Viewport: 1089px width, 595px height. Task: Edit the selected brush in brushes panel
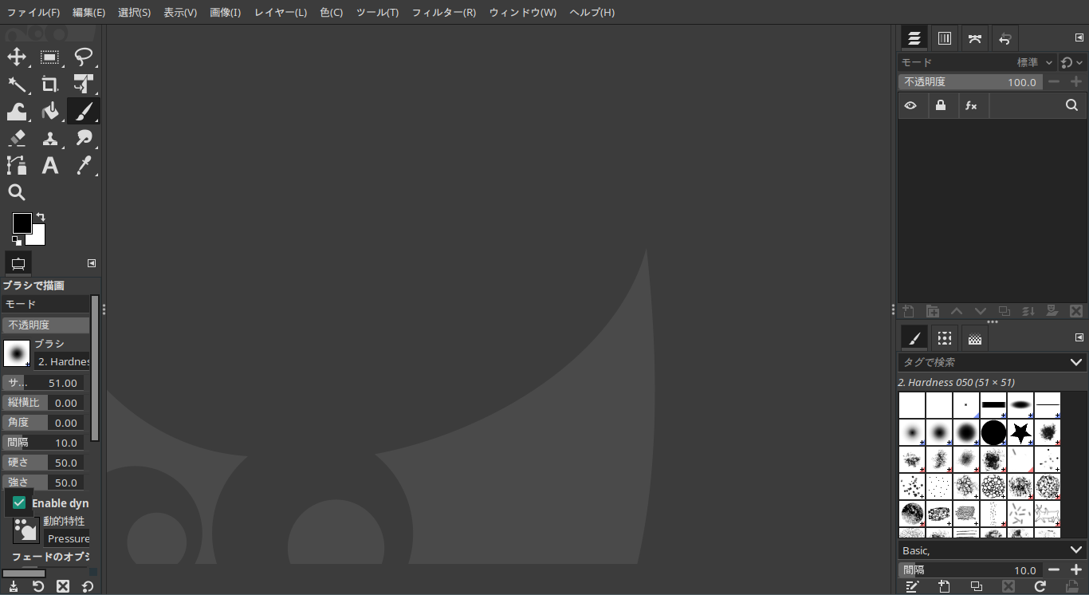pyautogui.click(x=913, y=587)
